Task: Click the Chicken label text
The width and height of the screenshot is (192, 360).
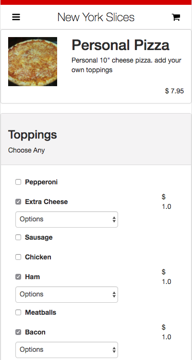Action: click(38, 257)
